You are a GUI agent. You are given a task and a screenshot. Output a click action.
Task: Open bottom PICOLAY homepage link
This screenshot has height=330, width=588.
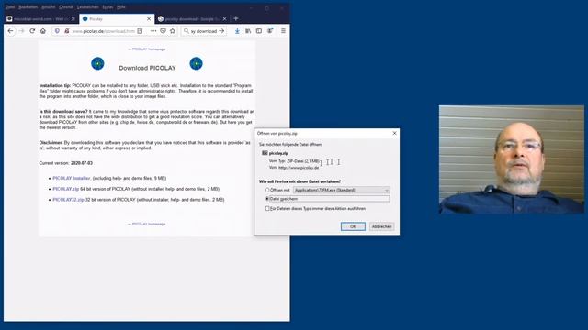(147, 224)
